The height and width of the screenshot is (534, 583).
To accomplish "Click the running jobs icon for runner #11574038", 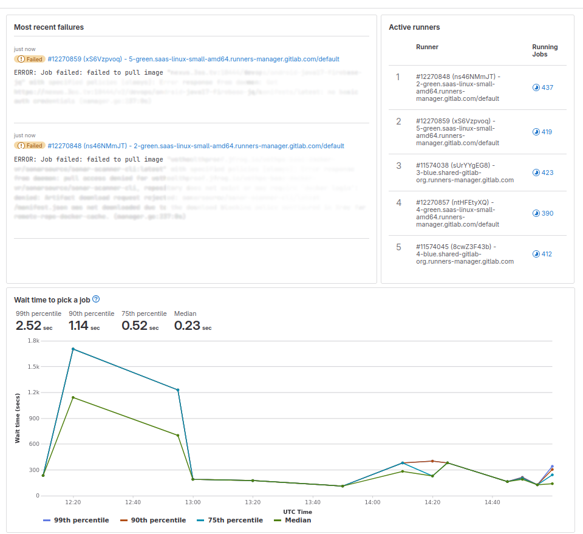I will (x=536, y=173).
